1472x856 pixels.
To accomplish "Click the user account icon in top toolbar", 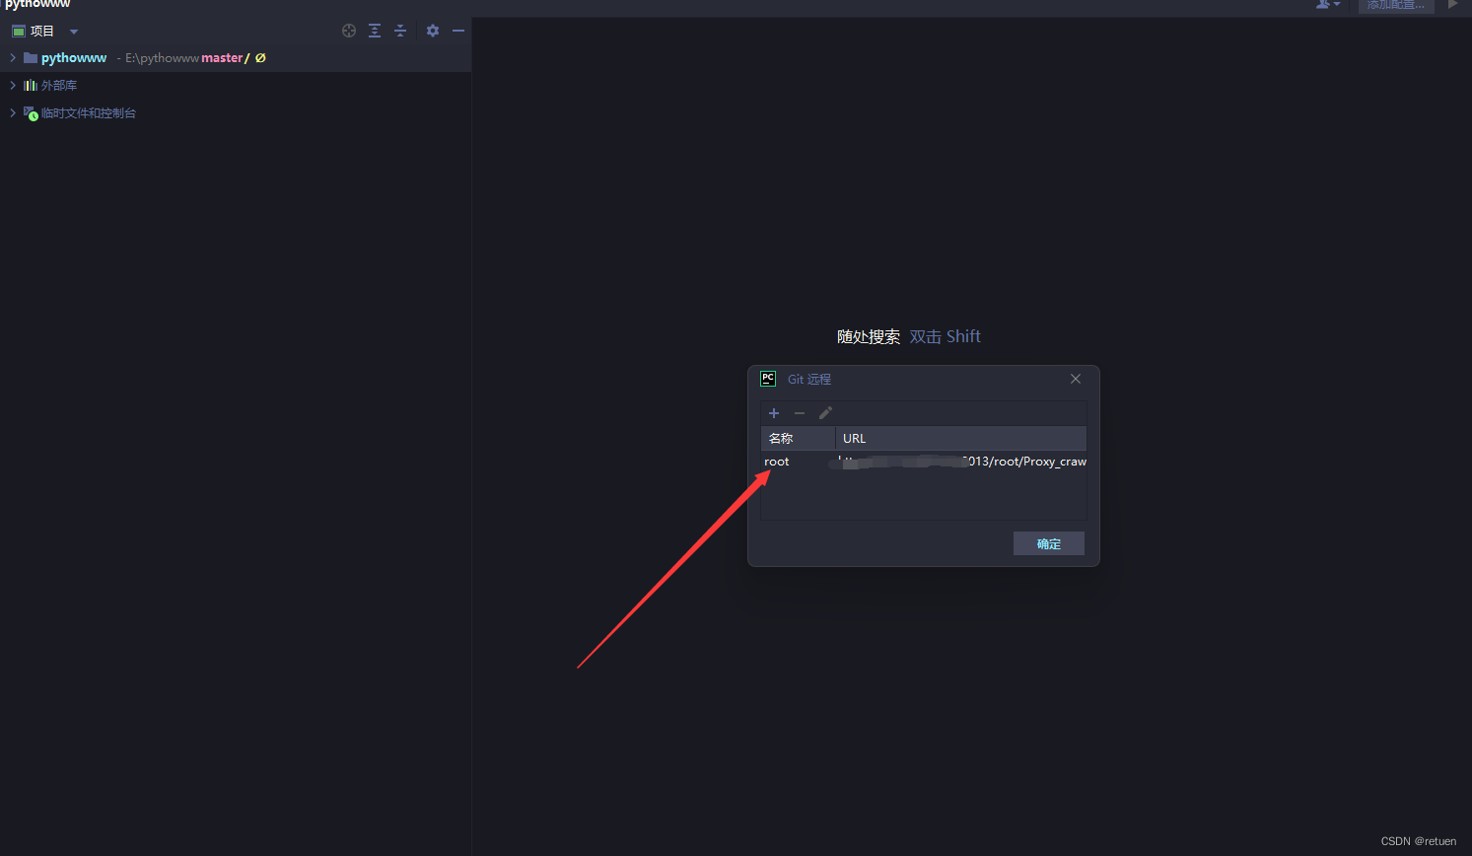I will [x=1328, y=5].
